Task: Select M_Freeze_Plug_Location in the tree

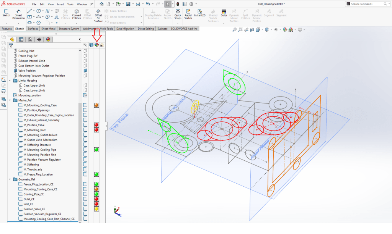Action: pos(38,174)
